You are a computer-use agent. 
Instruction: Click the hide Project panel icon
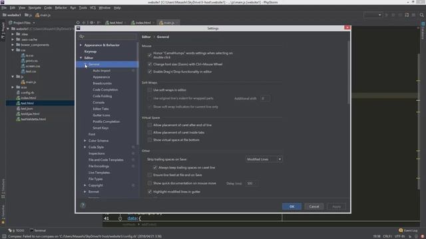click(99, 23)
